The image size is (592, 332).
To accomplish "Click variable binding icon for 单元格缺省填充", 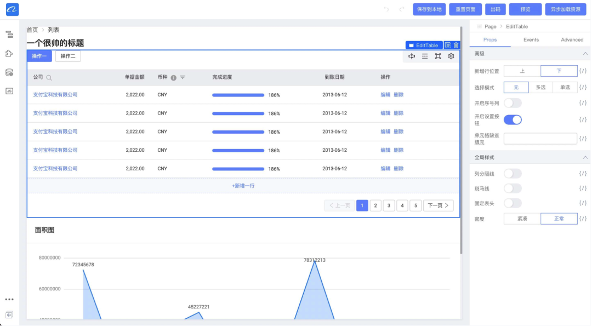I will tap(583, 139).
